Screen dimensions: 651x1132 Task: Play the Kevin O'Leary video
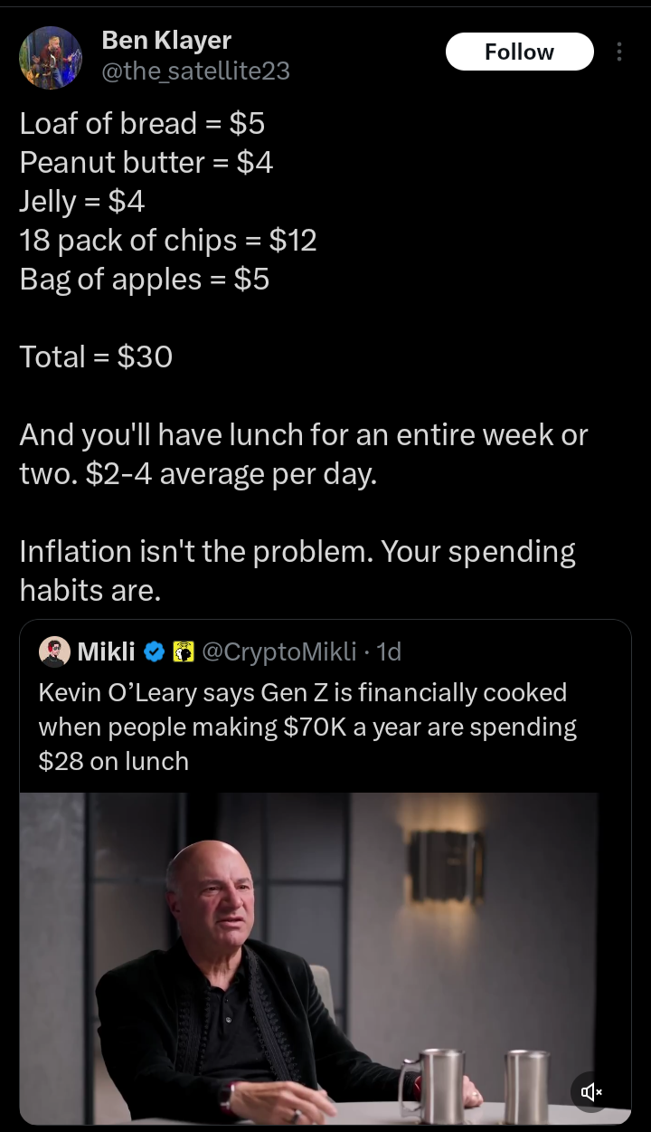click(x=309, y=958)
